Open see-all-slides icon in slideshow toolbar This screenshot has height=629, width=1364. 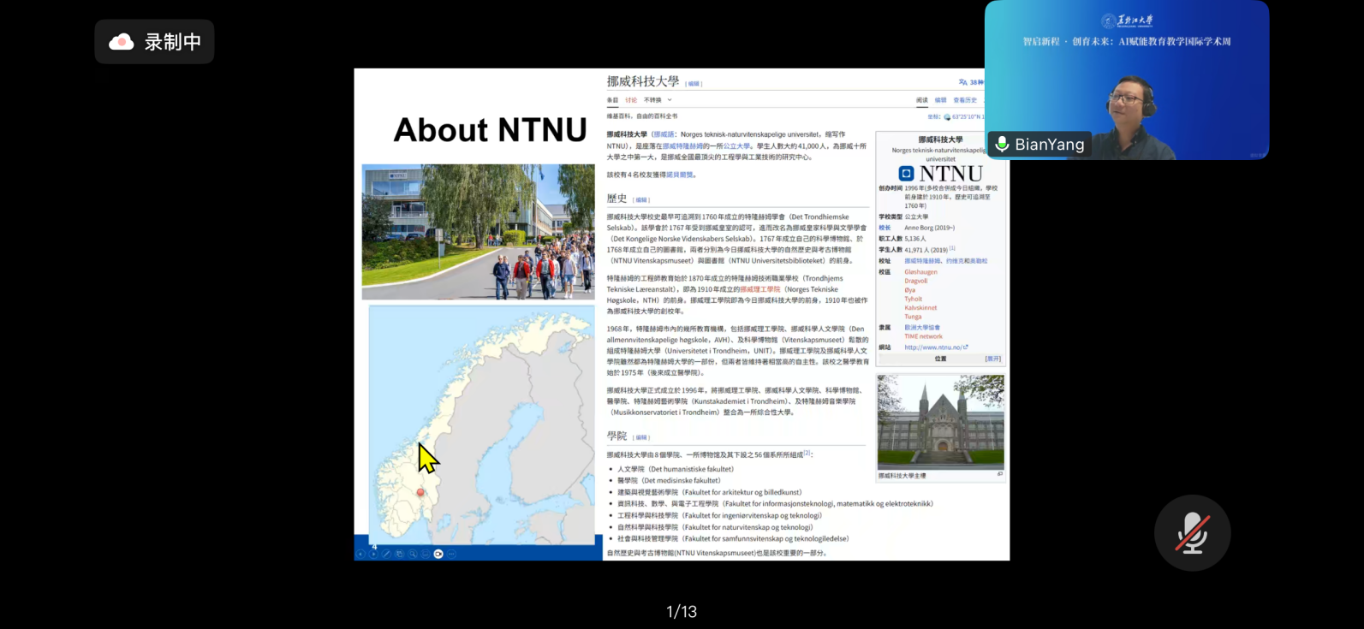pyautogui.click(x=399, y=554)
